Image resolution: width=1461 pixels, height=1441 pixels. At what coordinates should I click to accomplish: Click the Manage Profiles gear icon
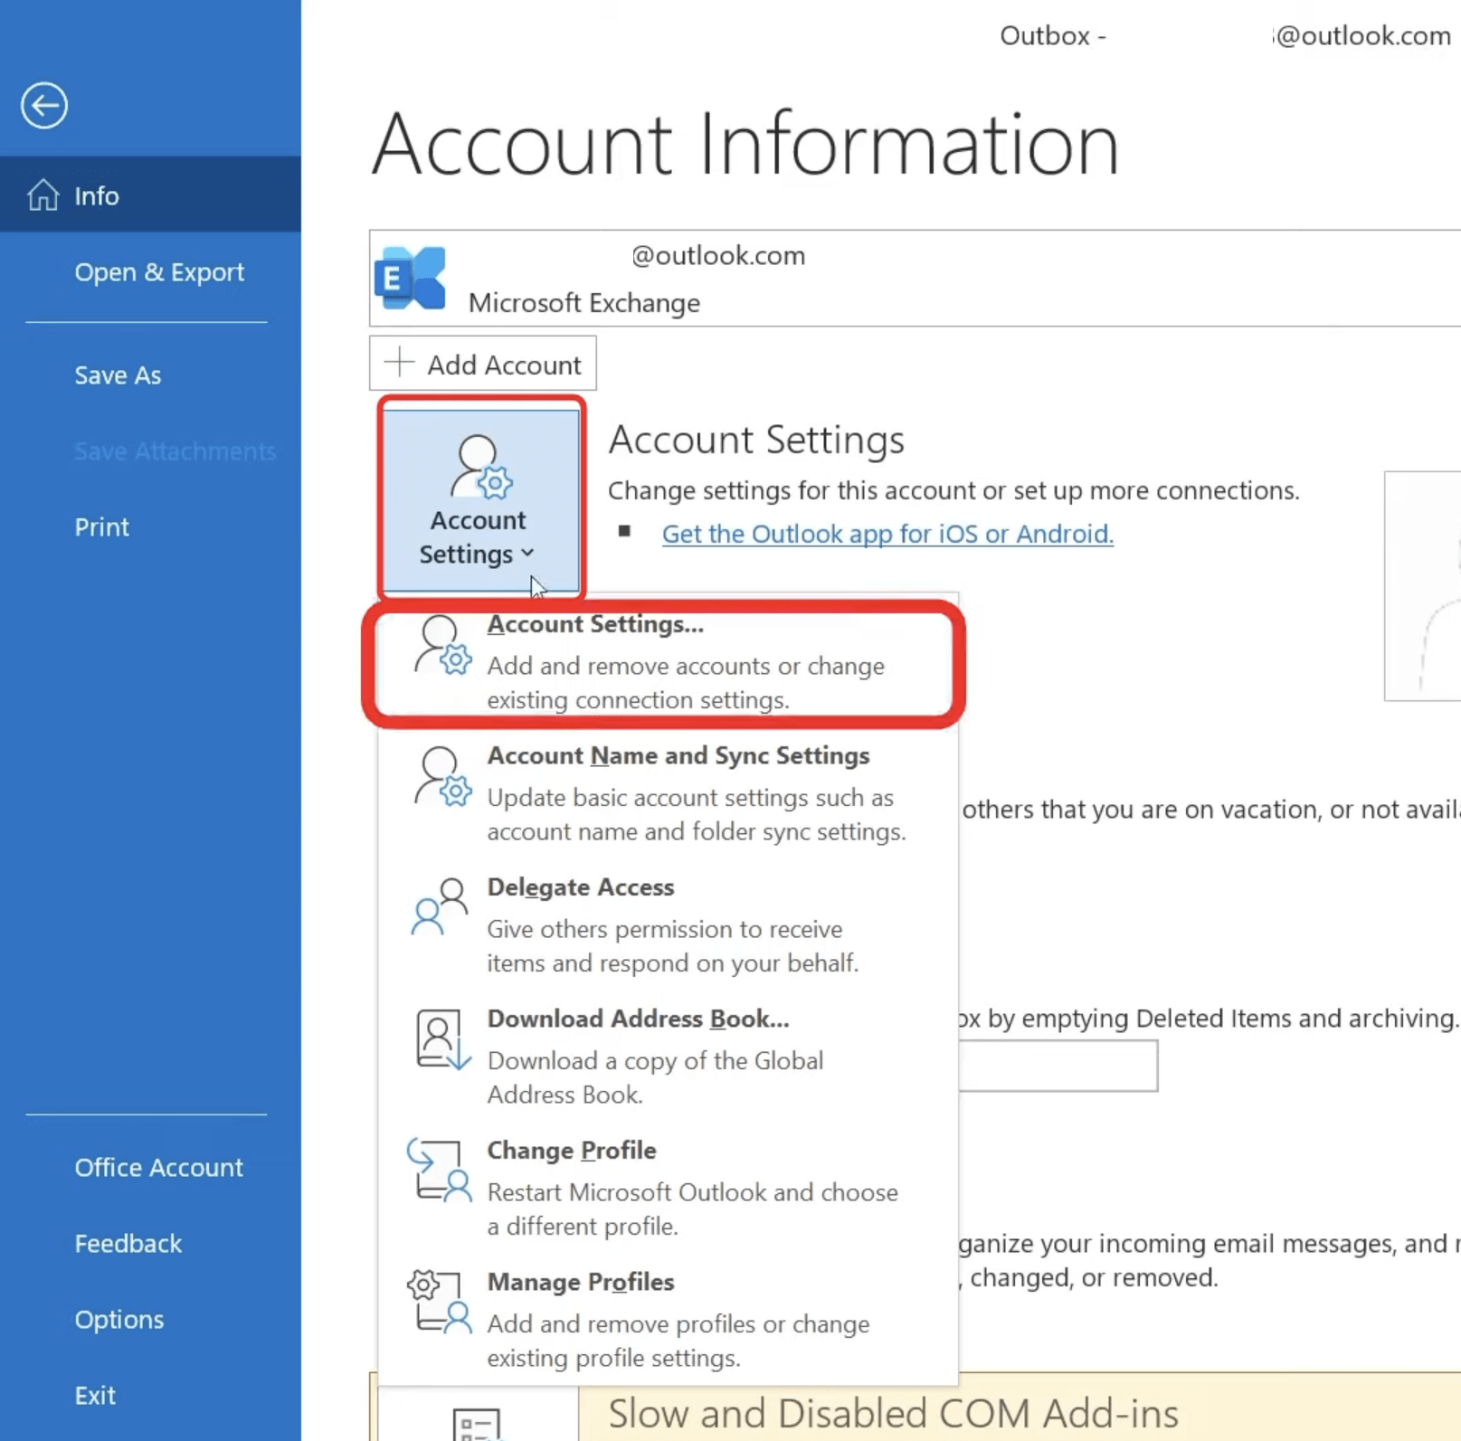pyautogui.click(x=440, y=1302)
